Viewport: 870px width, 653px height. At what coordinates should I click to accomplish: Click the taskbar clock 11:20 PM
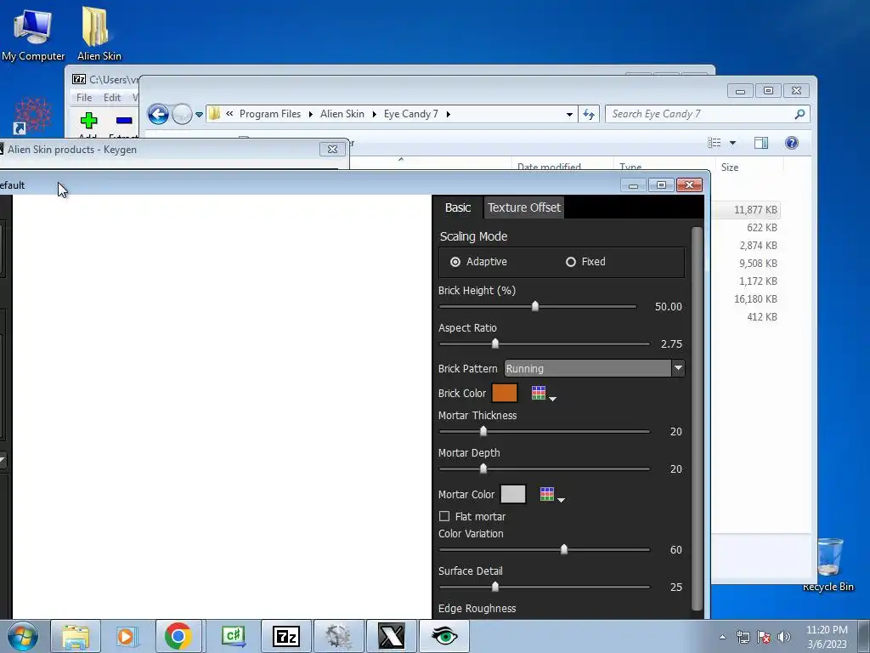(827, 630)
